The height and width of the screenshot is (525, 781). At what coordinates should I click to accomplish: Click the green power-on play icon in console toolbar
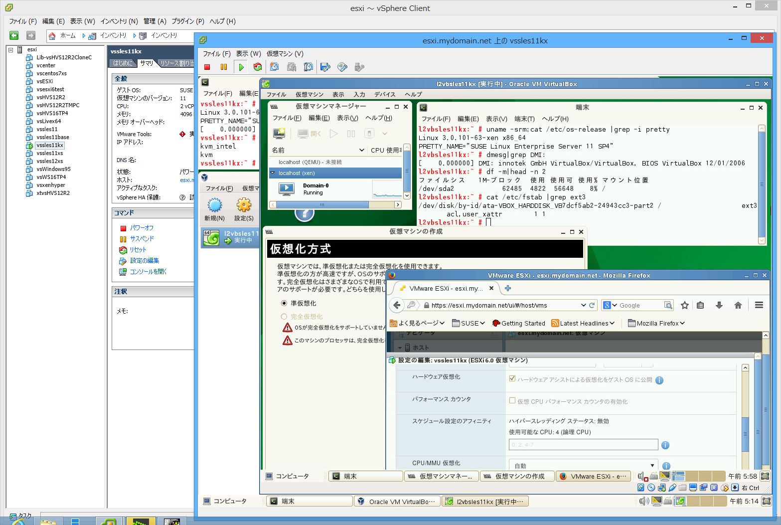tap(241, 67)
